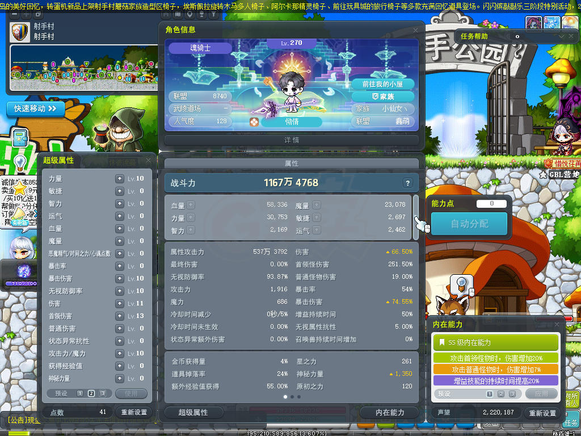Viewport: 581px width, 436px height.
Task: Click the plus icon beside 血量 stat
Action: pyautogui.click(x=191, y=204)
